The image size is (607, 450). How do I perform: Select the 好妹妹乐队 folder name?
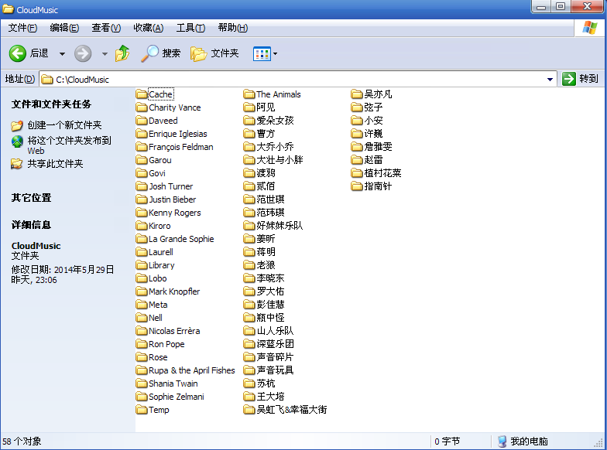279,226
